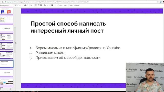Open new slide layout dropdown arrow
The image size is (164, 92).
[x=17, y=5]
